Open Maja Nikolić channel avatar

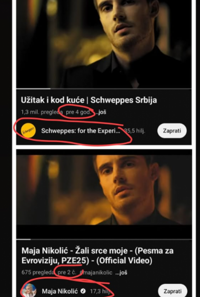[29, 291]
